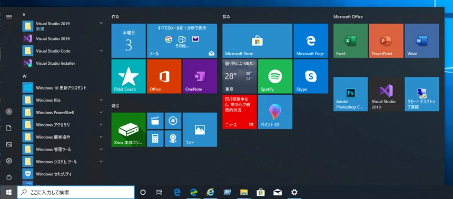Image resolution: width=453 pixels, height=199 pixels.
Task: Open the Fitbit Coach tile
Action: (x=129, y=76)
